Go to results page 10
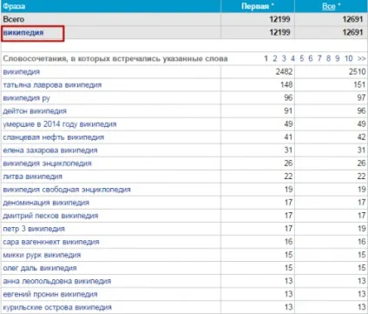 tap(349, 58)
